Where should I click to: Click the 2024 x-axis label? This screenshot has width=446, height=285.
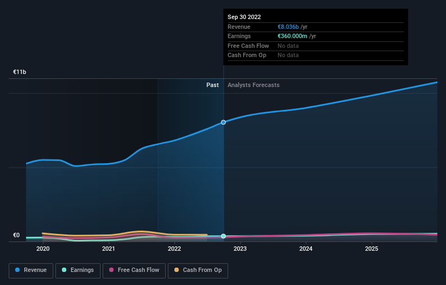point(306,249)
